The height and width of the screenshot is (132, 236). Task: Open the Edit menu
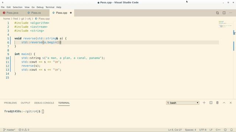coord(8,7)
